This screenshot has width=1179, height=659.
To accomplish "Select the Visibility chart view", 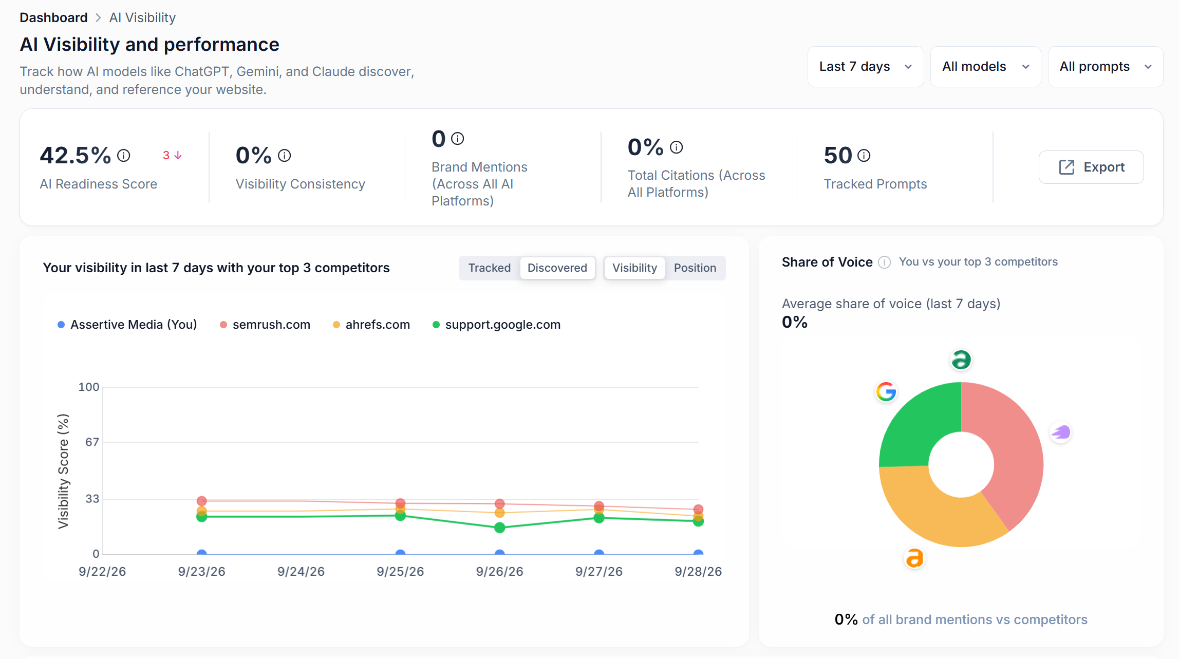I will click(x=634, y=268).
